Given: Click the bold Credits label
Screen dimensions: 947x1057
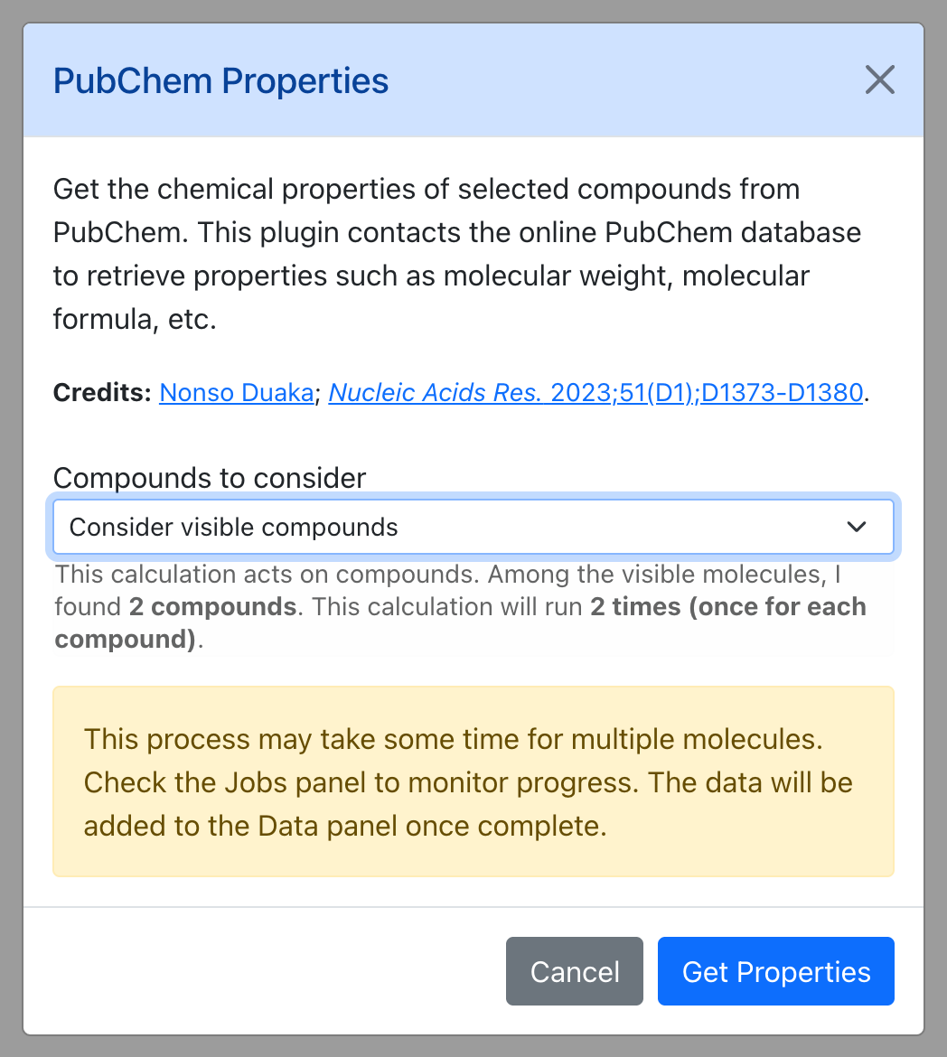Looking at the screenshot, I should click(x=102, y=392).
